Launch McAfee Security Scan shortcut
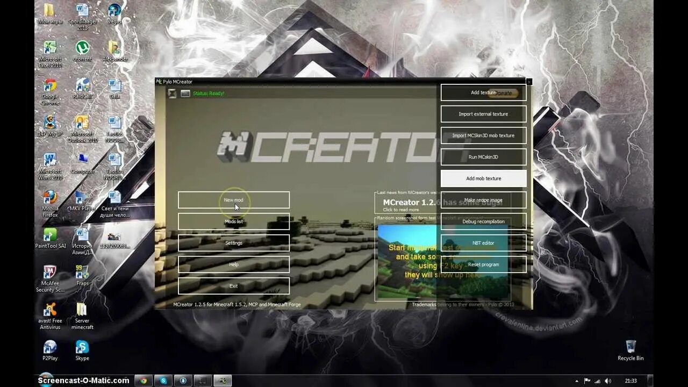Viewport: 688px width, 387px height. click(49, 279)
